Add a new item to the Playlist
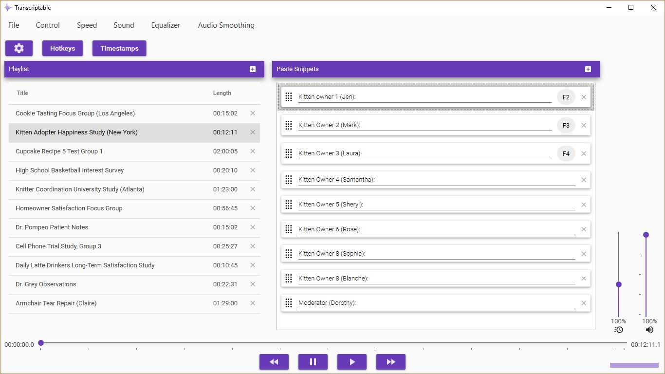This screenshot has width=665, height=374. tap(253, 69)
